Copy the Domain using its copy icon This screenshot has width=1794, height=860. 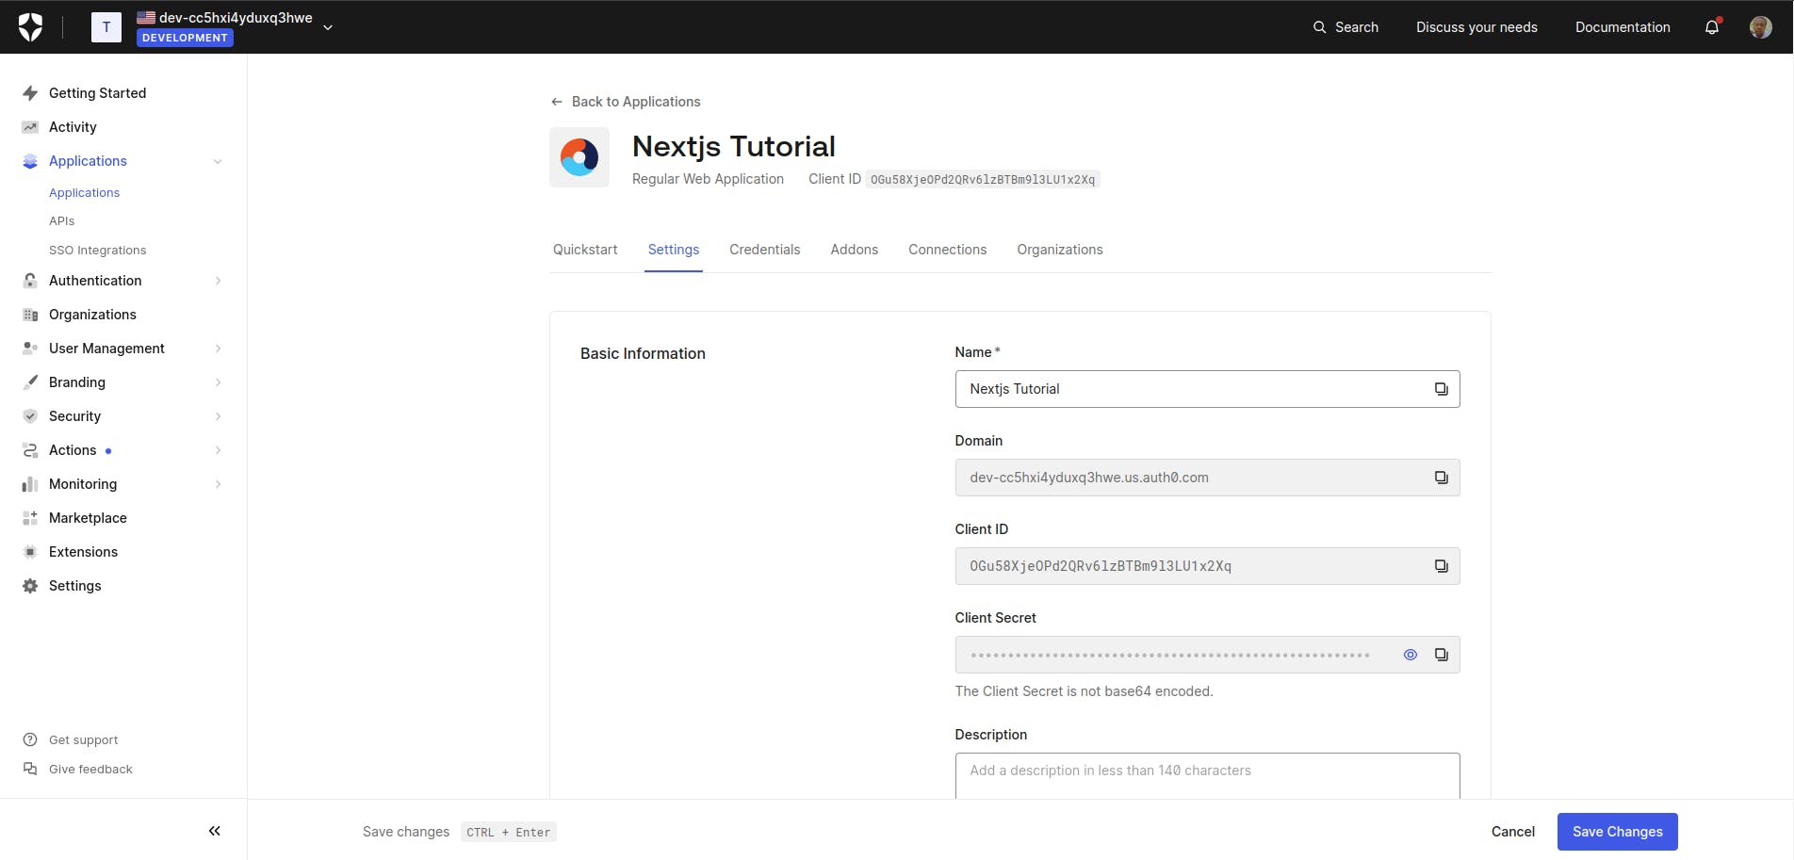1441,478
